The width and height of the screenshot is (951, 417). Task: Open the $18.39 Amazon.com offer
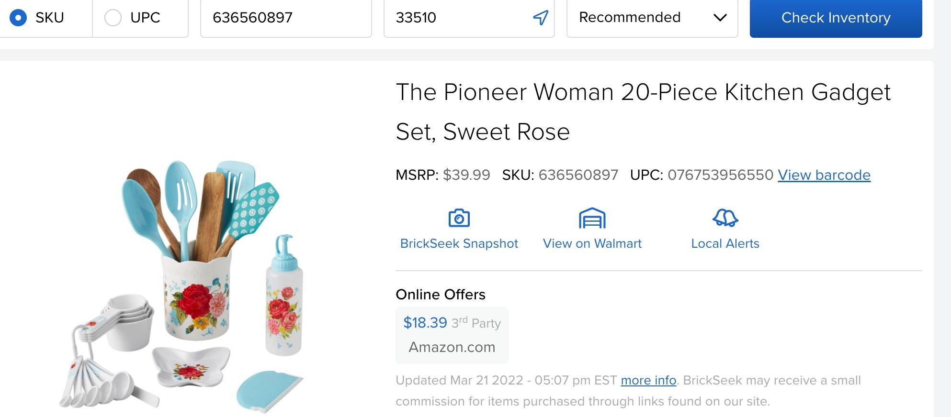point(452,335)
